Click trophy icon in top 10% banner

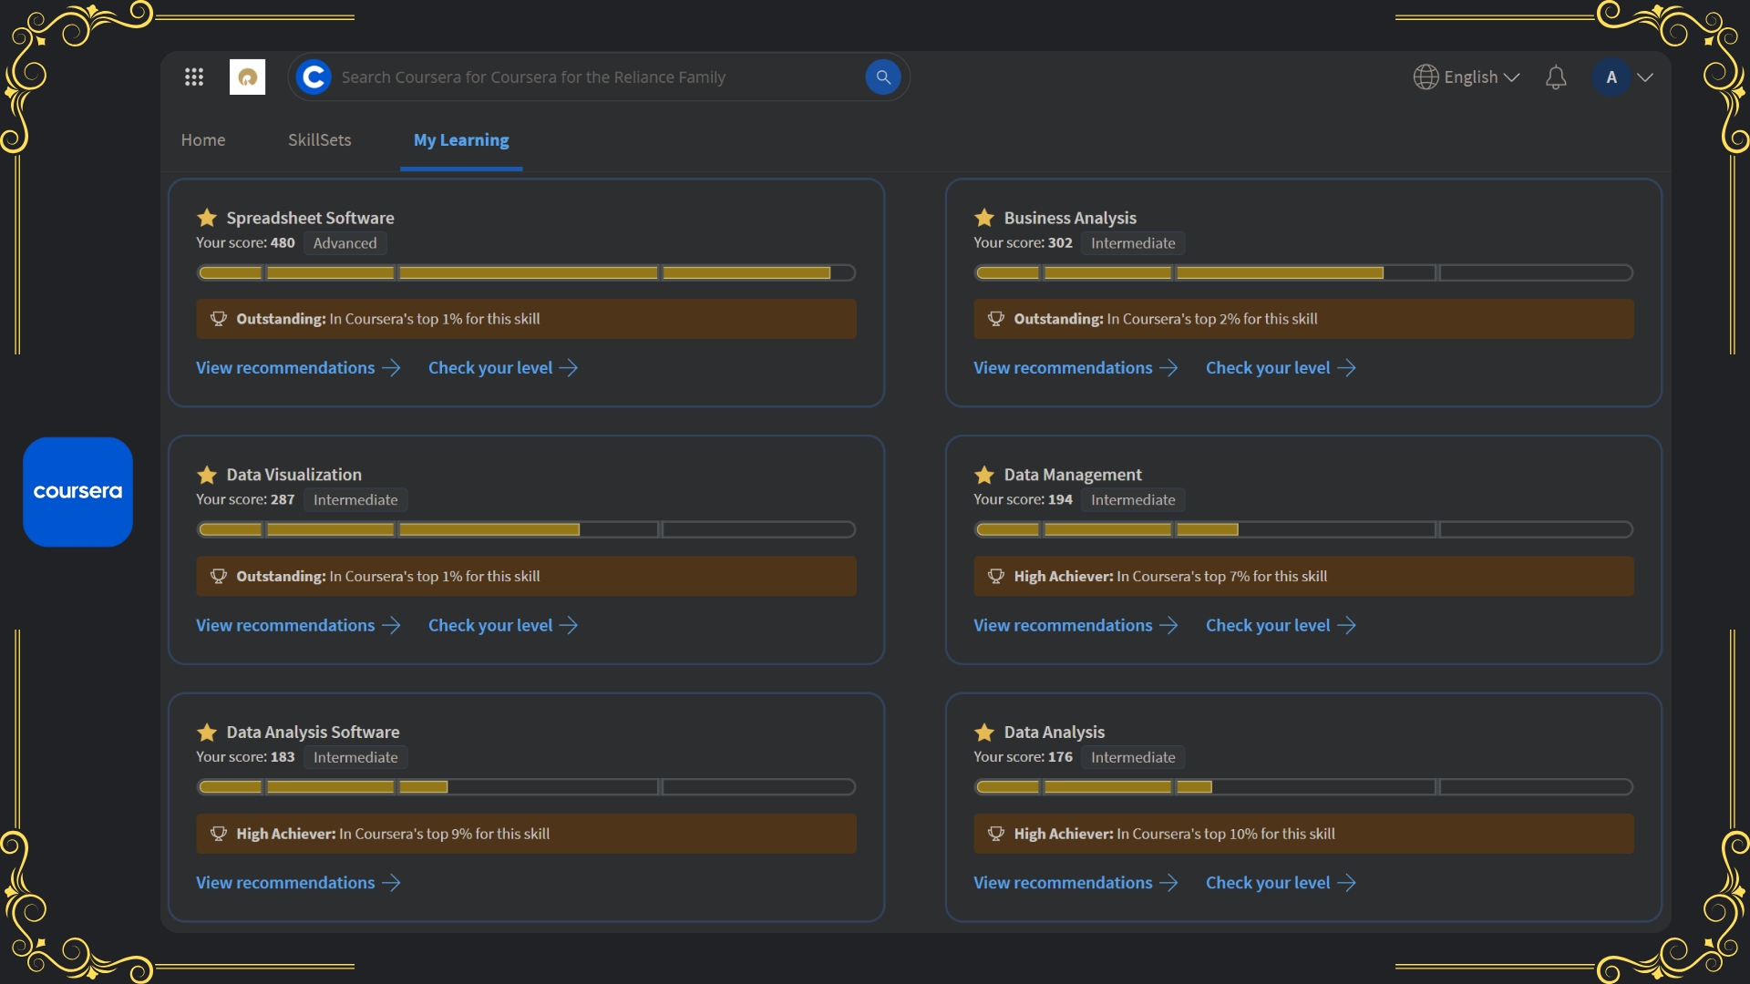coord(996,834)
